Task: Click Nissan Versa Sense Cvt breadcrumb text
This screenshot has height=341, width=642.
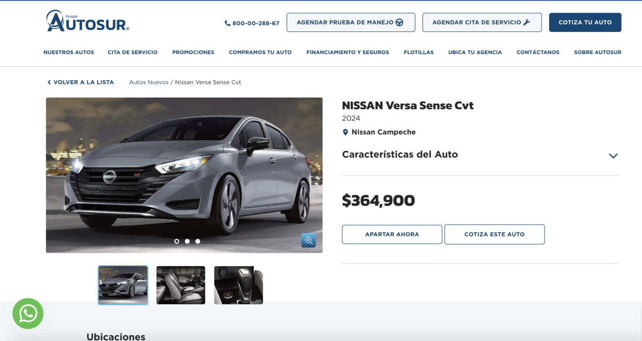Action: pos(208,82)
